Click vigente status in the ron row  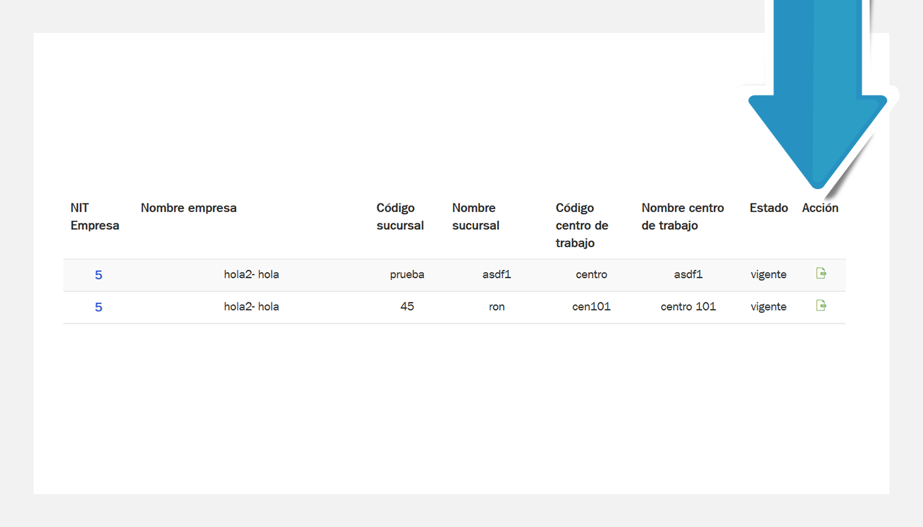tap(769, 307)
